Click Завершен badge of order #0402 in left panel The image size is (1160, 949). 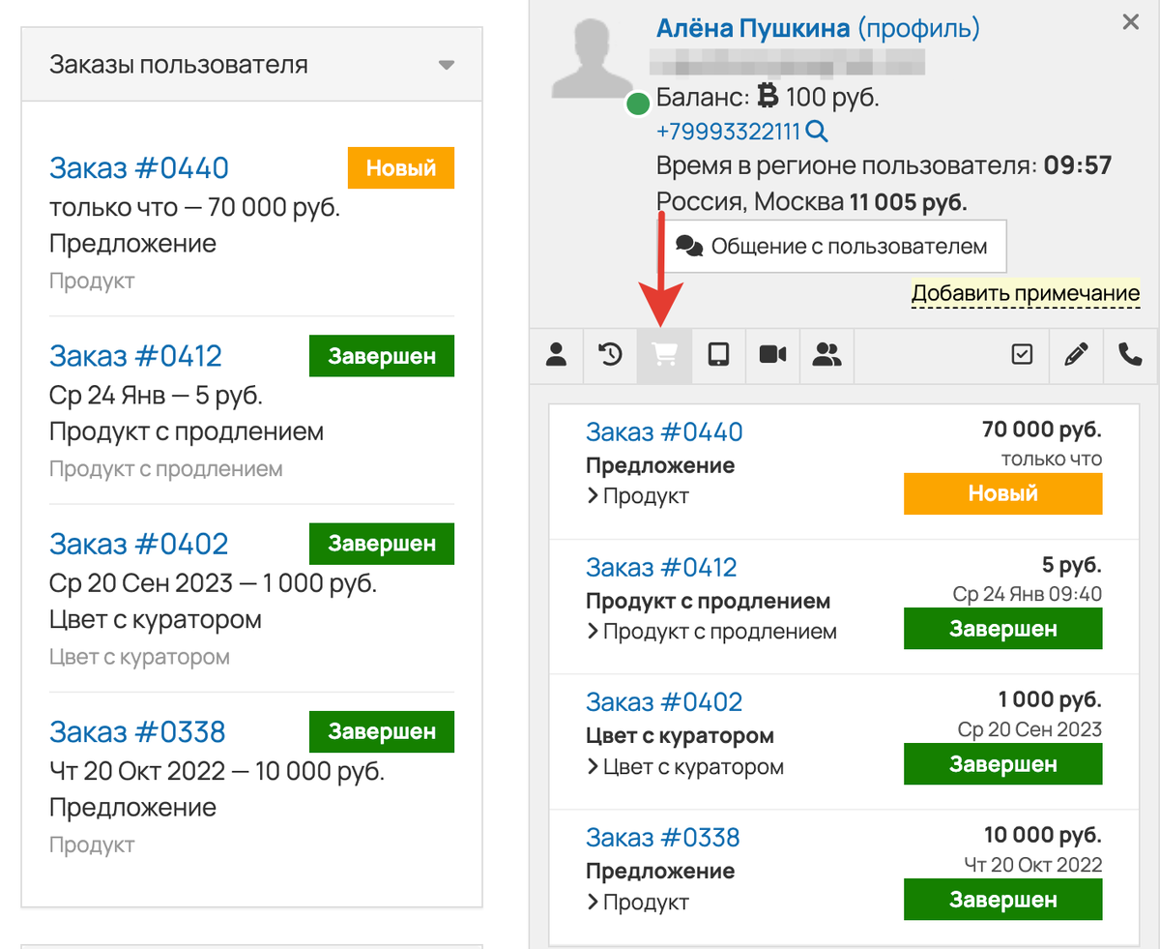(382, 543)
